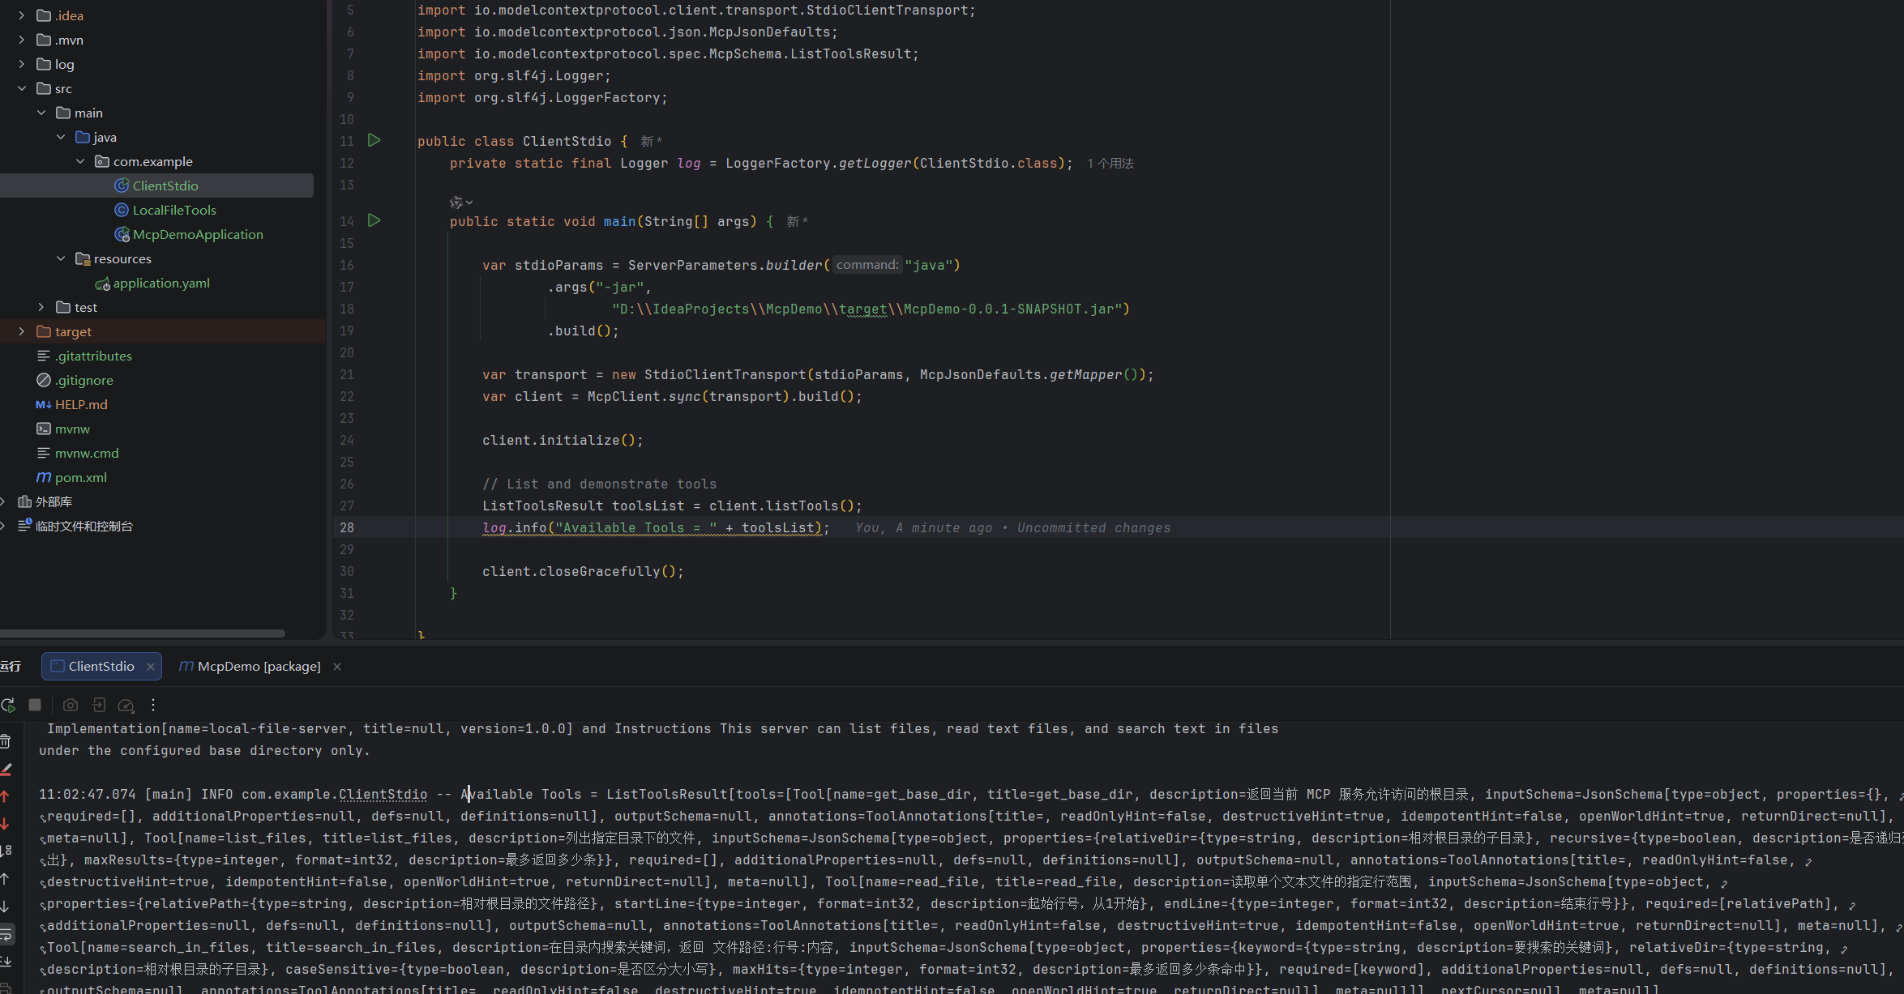Select .gitignore file
The image size is (1904, 994).
(83, 380)
